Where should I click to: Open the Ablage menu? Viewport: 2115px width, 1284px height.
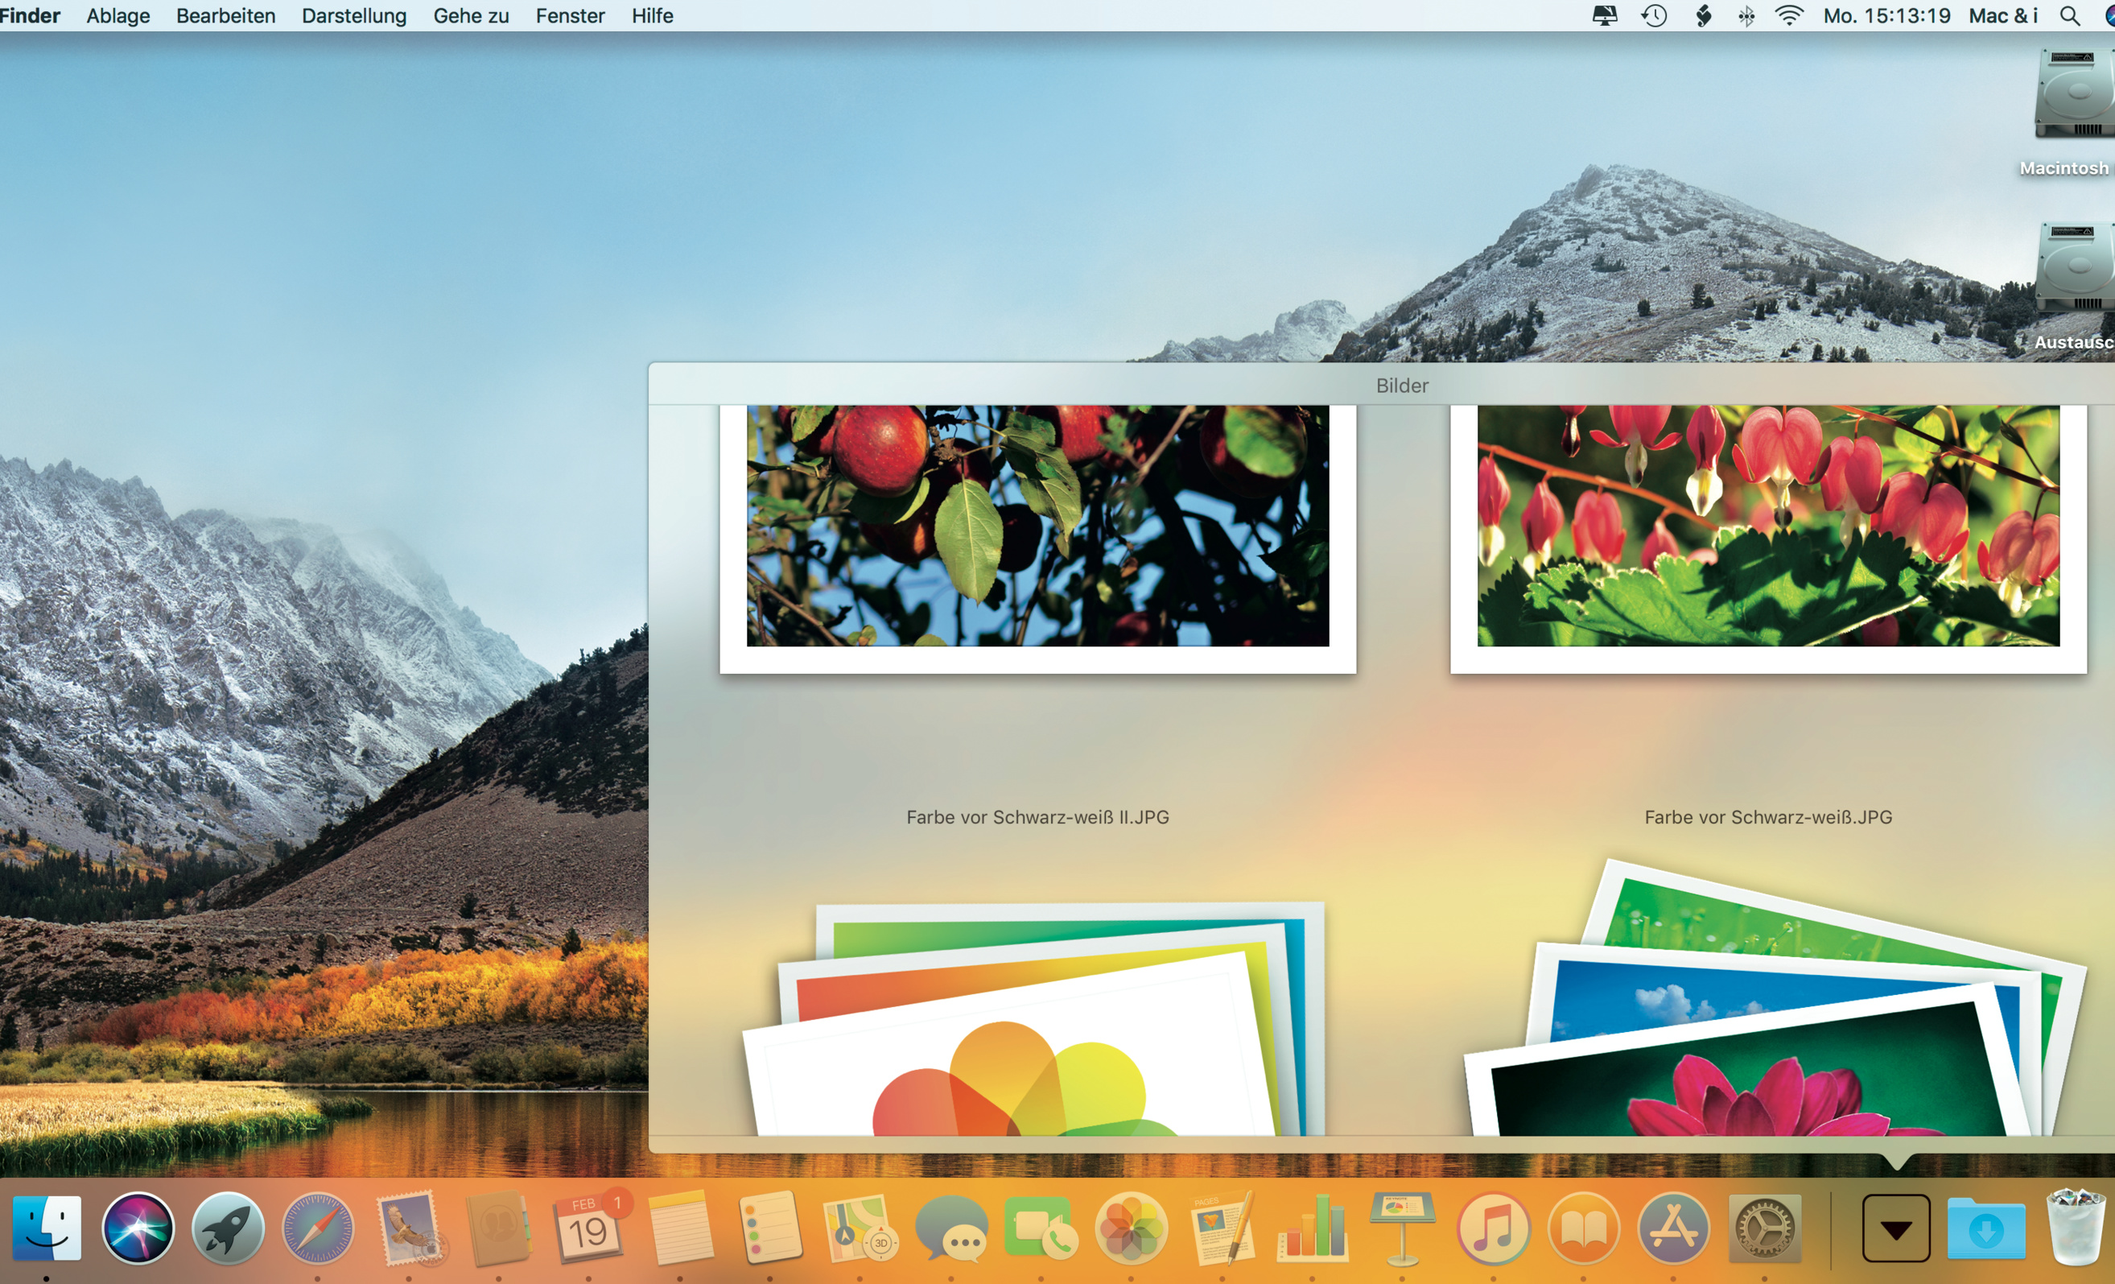(x=117, y=15)
